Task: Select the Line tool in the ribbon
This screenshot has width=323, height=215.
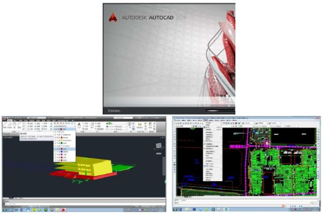Action: [x=5, y=124]
